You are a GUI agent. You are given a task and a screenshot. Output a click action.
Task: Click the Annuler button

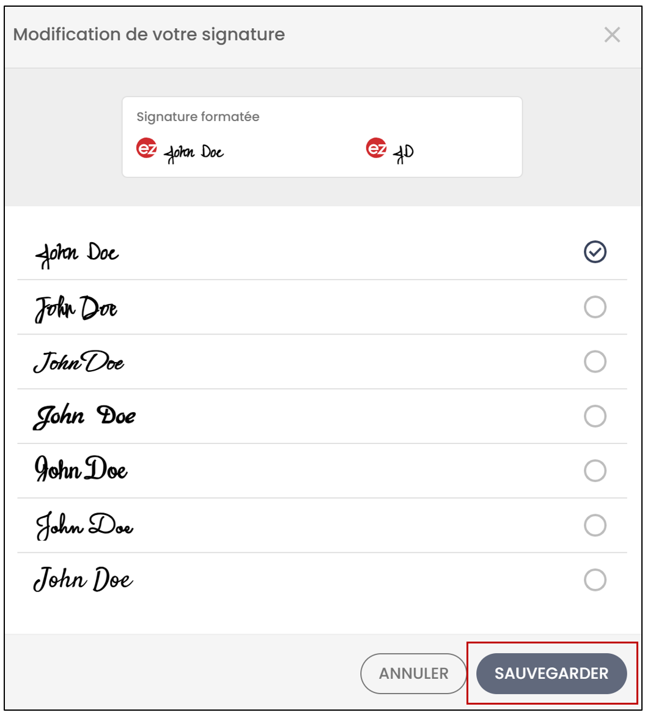coord(413,673)
